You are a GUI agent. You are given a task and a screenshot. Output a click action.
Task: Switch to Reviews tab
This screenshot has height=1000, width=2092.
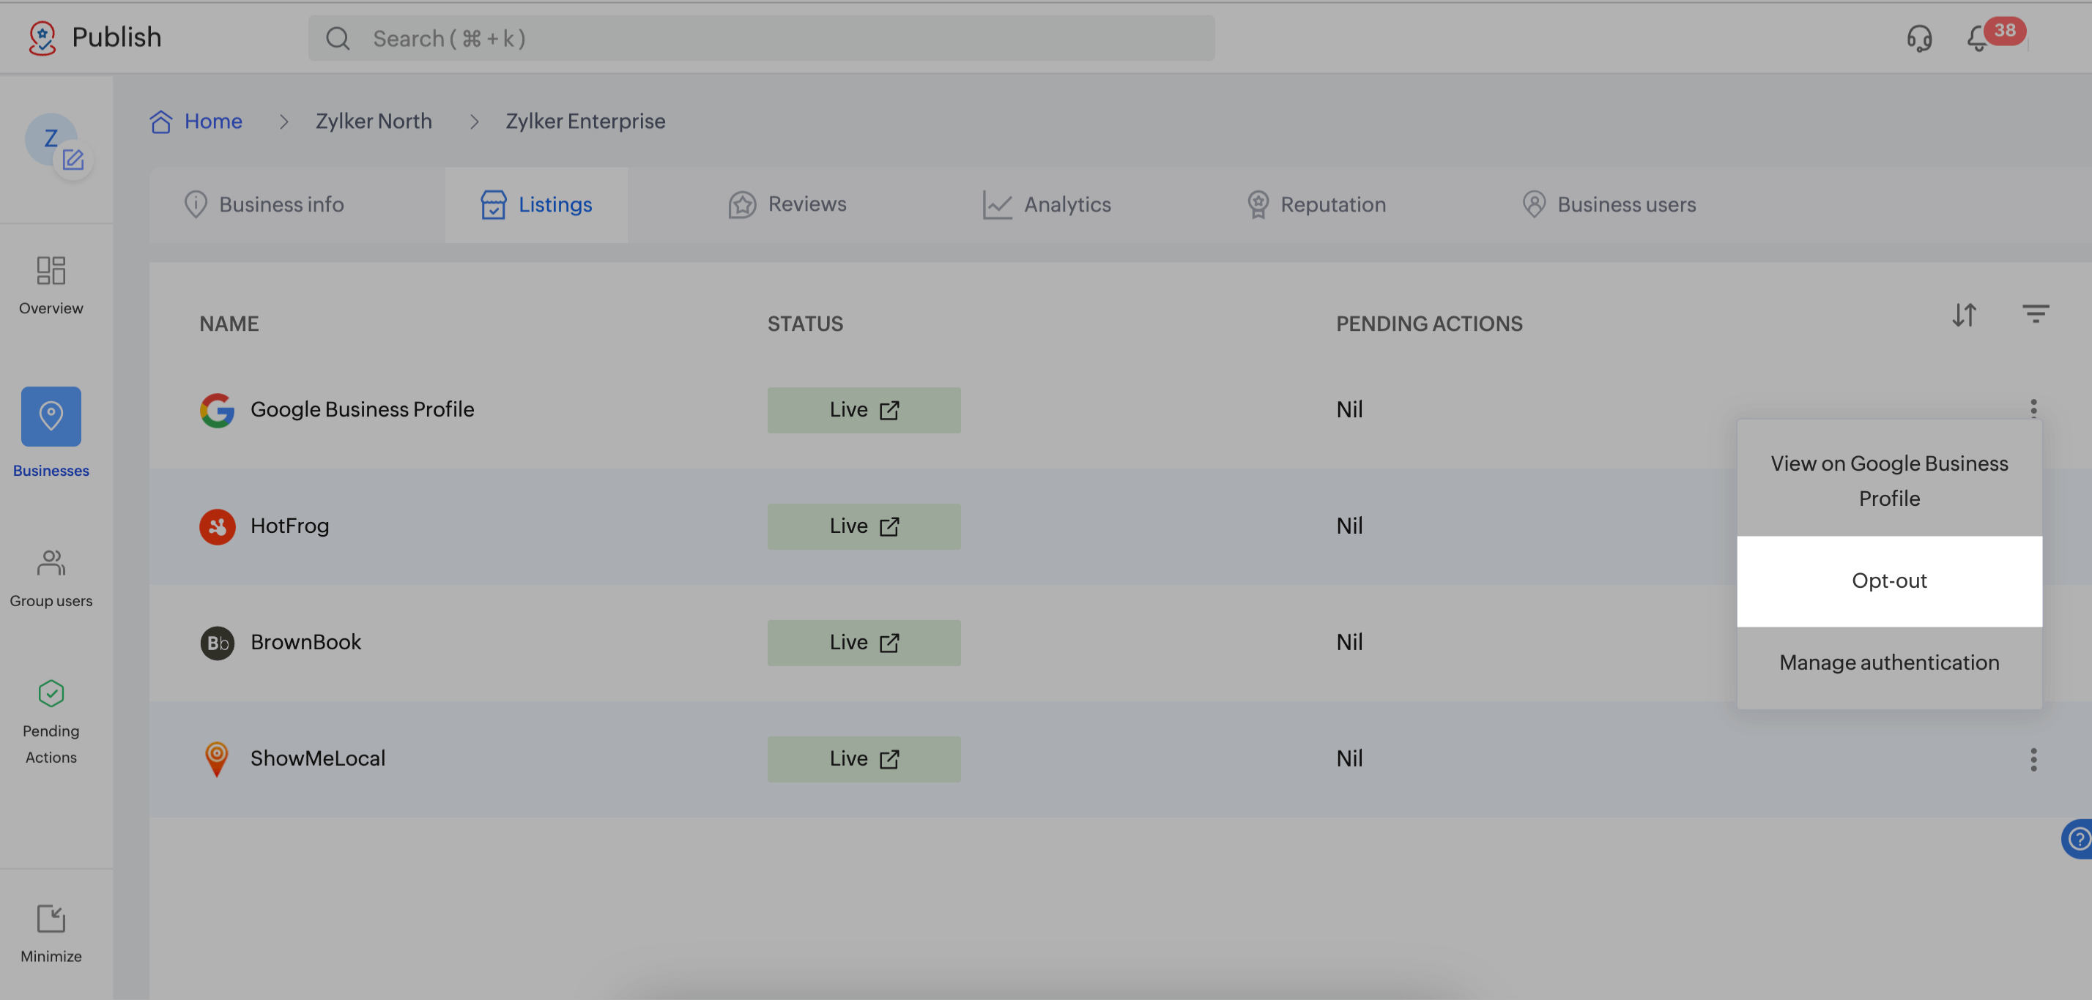[x=787, y=204]
